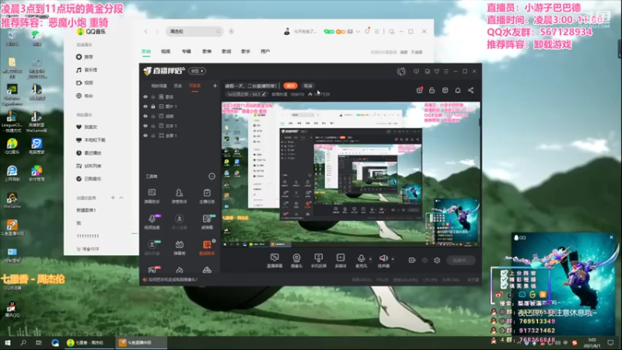Open QQ Music account dropdown chevron
The image size is (622, 350).
coord(358,31)
